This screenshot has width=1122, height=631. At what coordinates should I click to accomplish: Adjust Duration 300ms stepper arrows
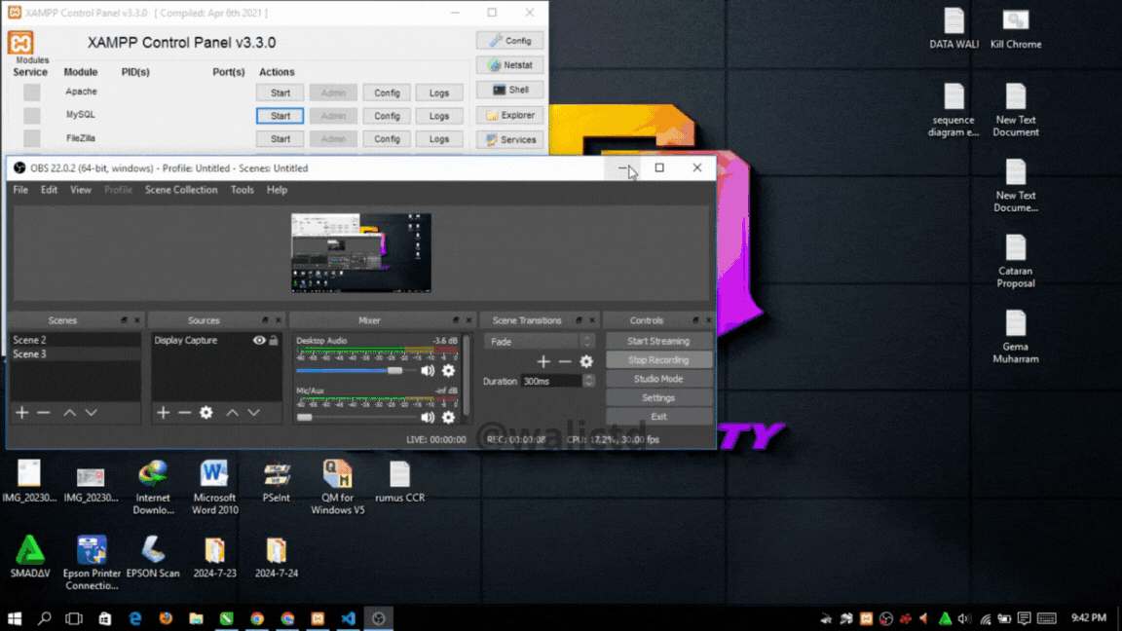589,382
